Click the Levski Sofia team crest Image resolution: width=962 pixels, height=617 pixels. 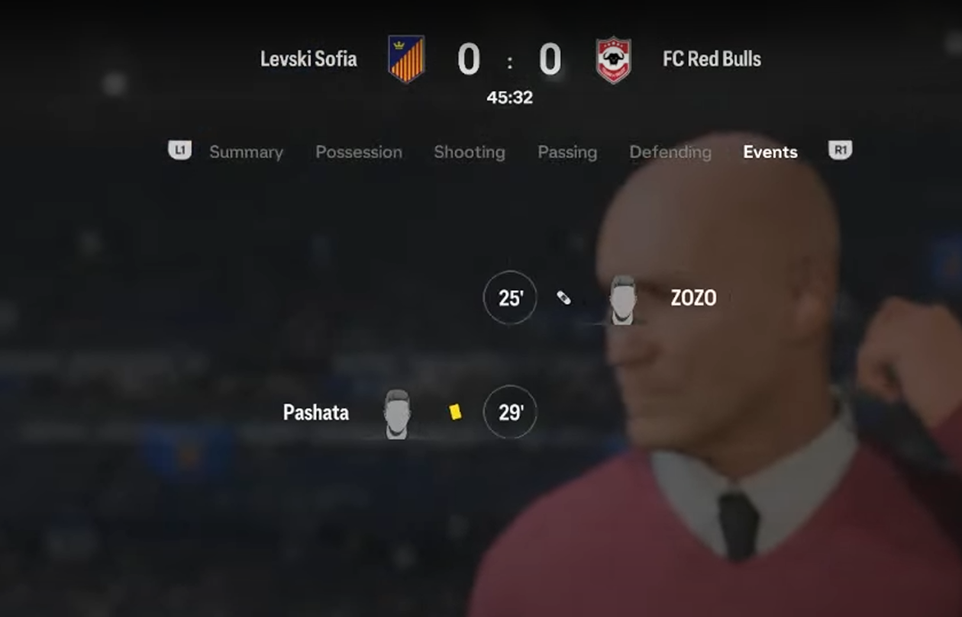pyautogui.click(x=406, y=59)
